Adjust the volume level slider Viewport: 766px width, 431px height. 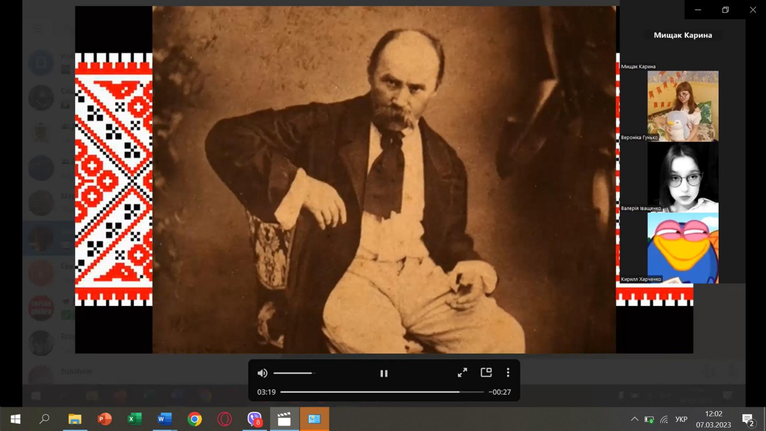click(293, 373)
